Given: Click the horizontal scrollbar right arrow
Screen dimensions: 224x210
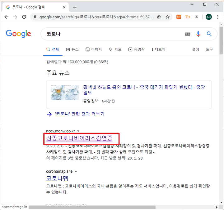Looking at the screenshot, I should (x=217, y=207).
